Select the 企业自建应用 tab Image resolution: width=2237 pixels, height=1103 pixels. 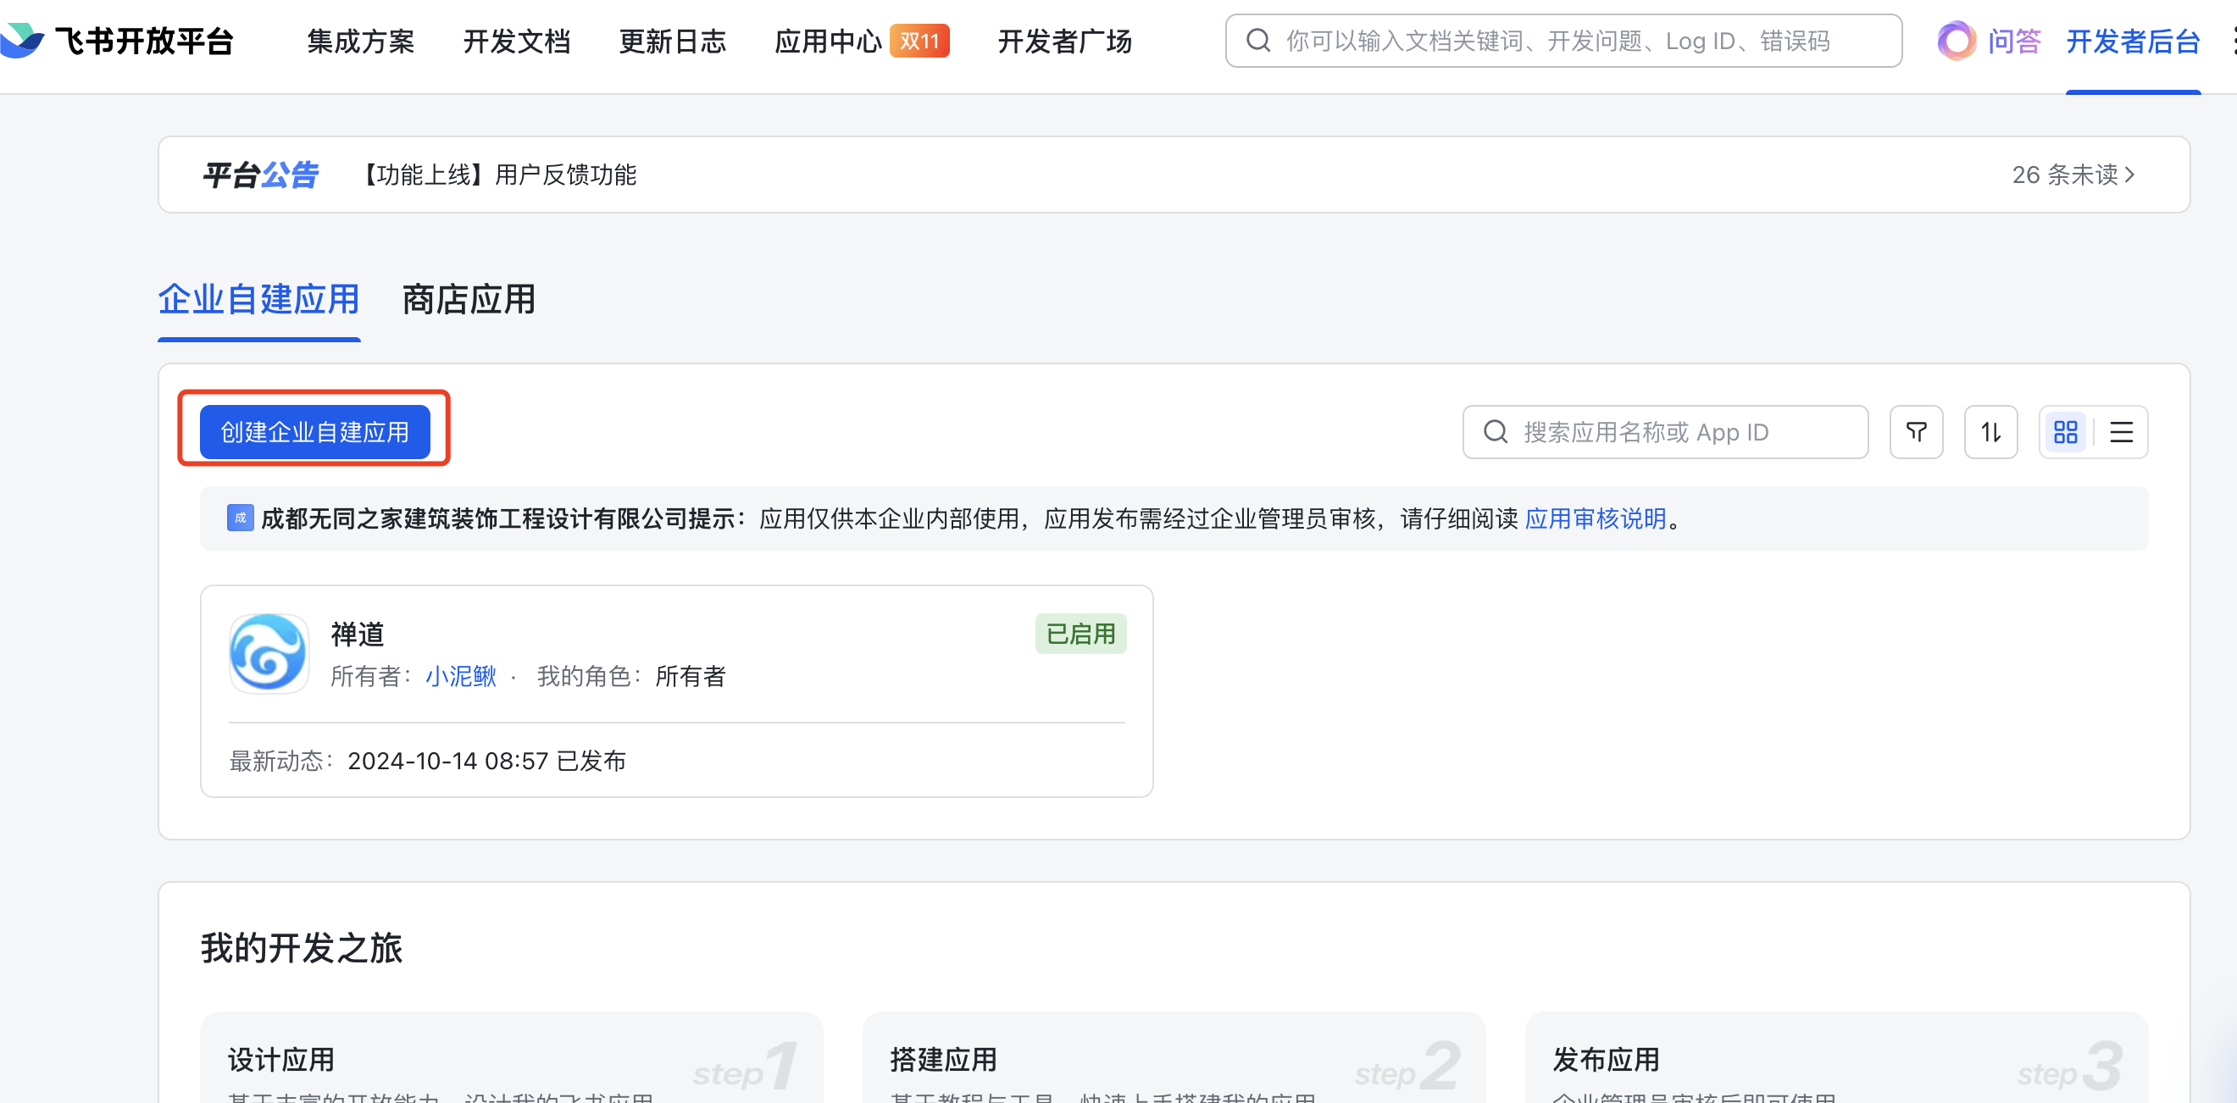pos(258,300)
